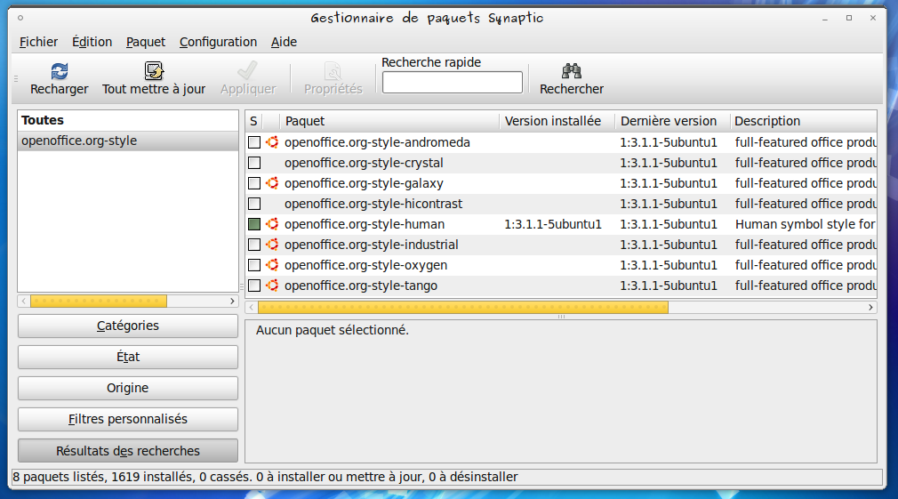Click the toolbar drag handle grip
This screenshot has width=898, height=499.
(x=16, y=78)
